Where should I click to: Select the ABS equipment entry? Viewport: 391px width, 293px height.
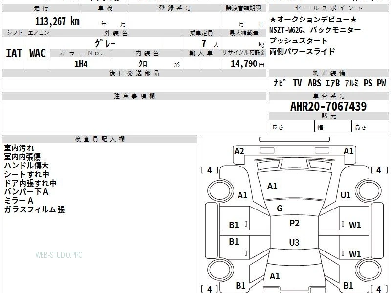(x=314, y=83)
